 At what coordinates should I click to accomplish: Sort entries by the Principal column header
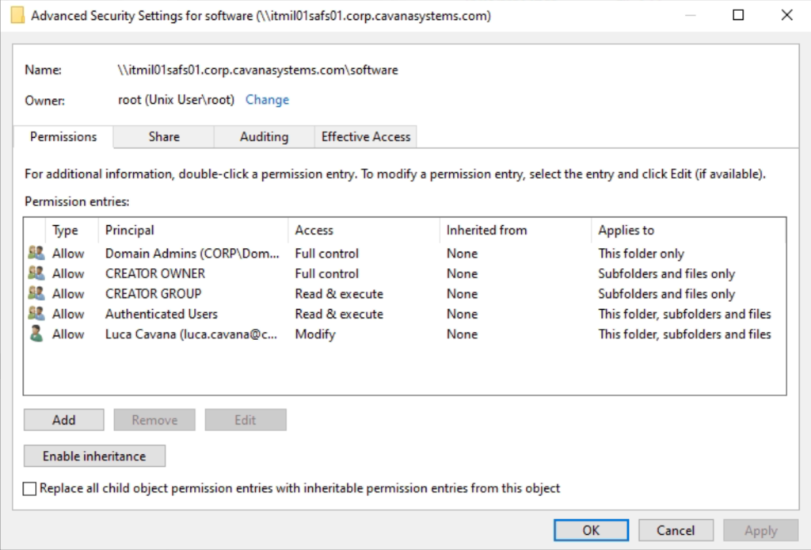193,230
